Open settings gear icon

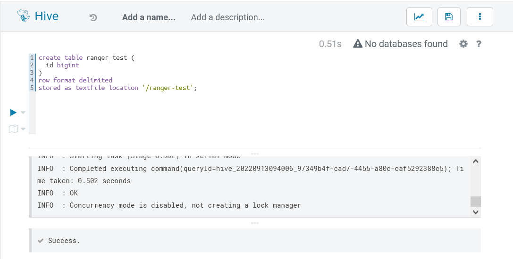point(463,44)
